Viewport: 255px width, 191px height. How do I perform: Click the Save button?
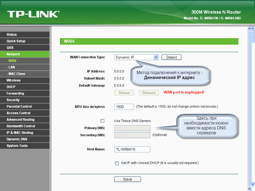pyautogui.click(x=127, y=179)
